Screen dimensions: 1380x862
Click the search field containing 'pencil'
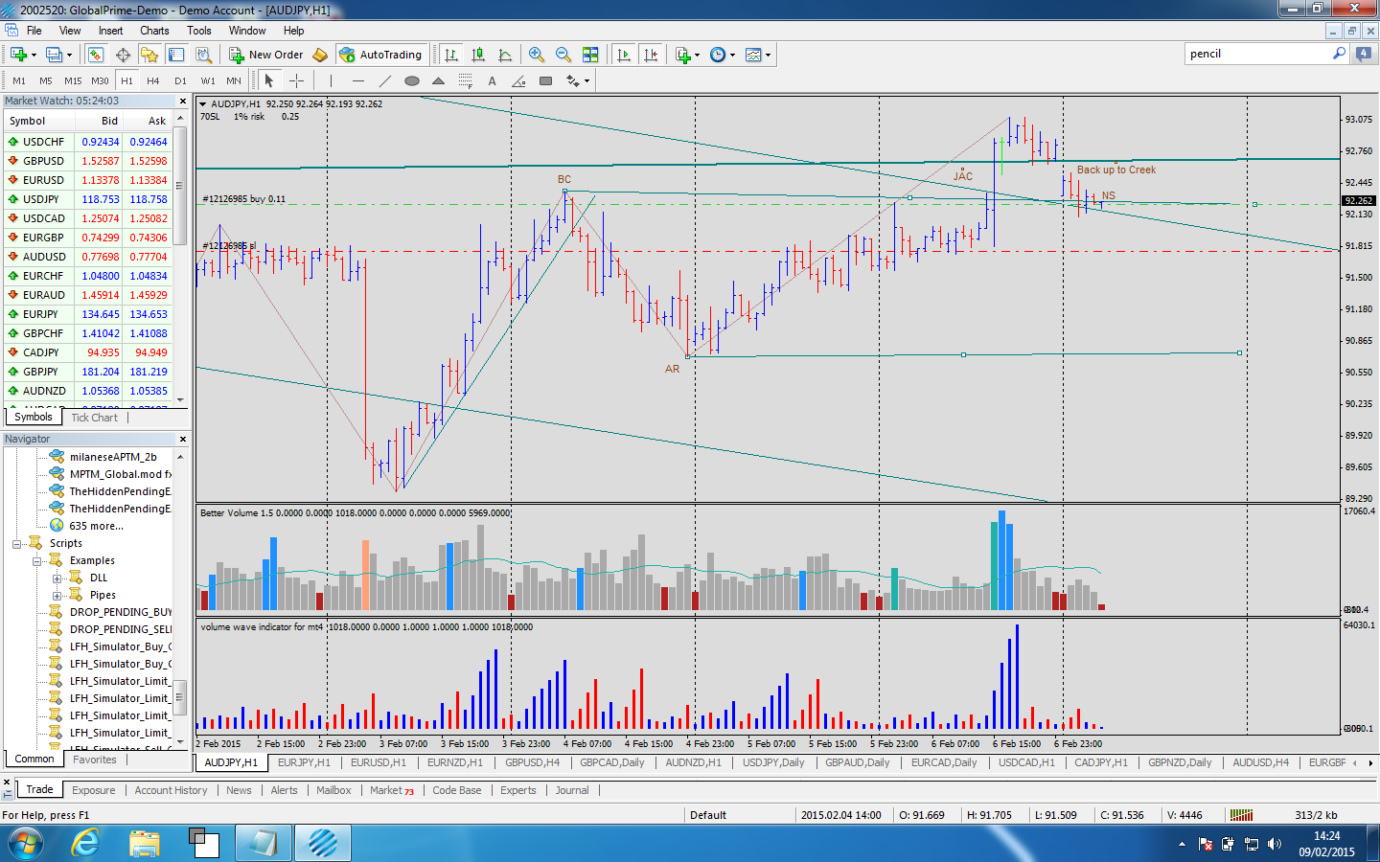pos(1258,54)
